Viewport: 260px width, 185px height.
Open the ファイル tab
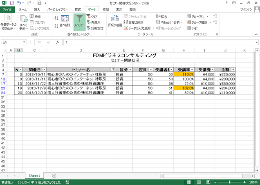[x=7, y=10]
